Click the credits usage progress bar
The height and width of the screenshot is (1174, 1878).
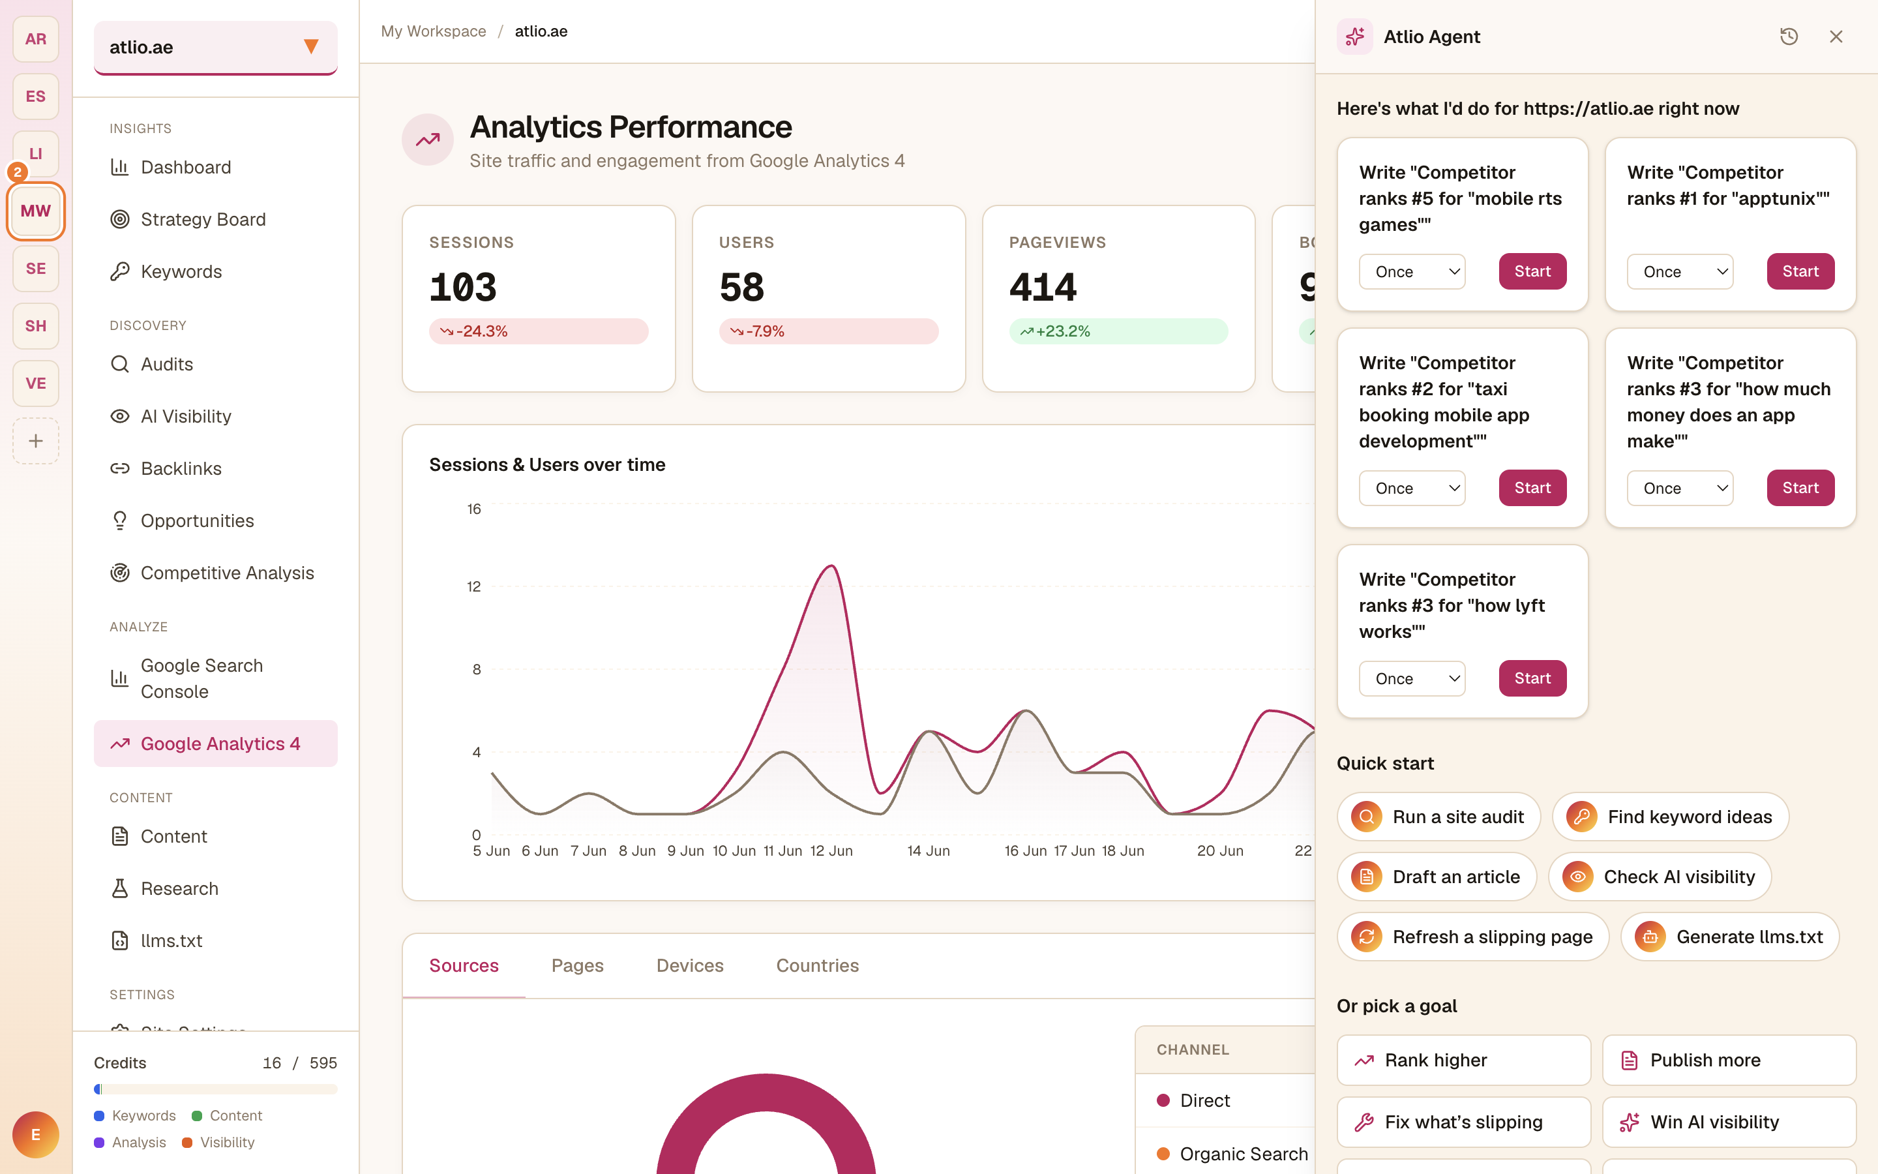pos(216,1089)
